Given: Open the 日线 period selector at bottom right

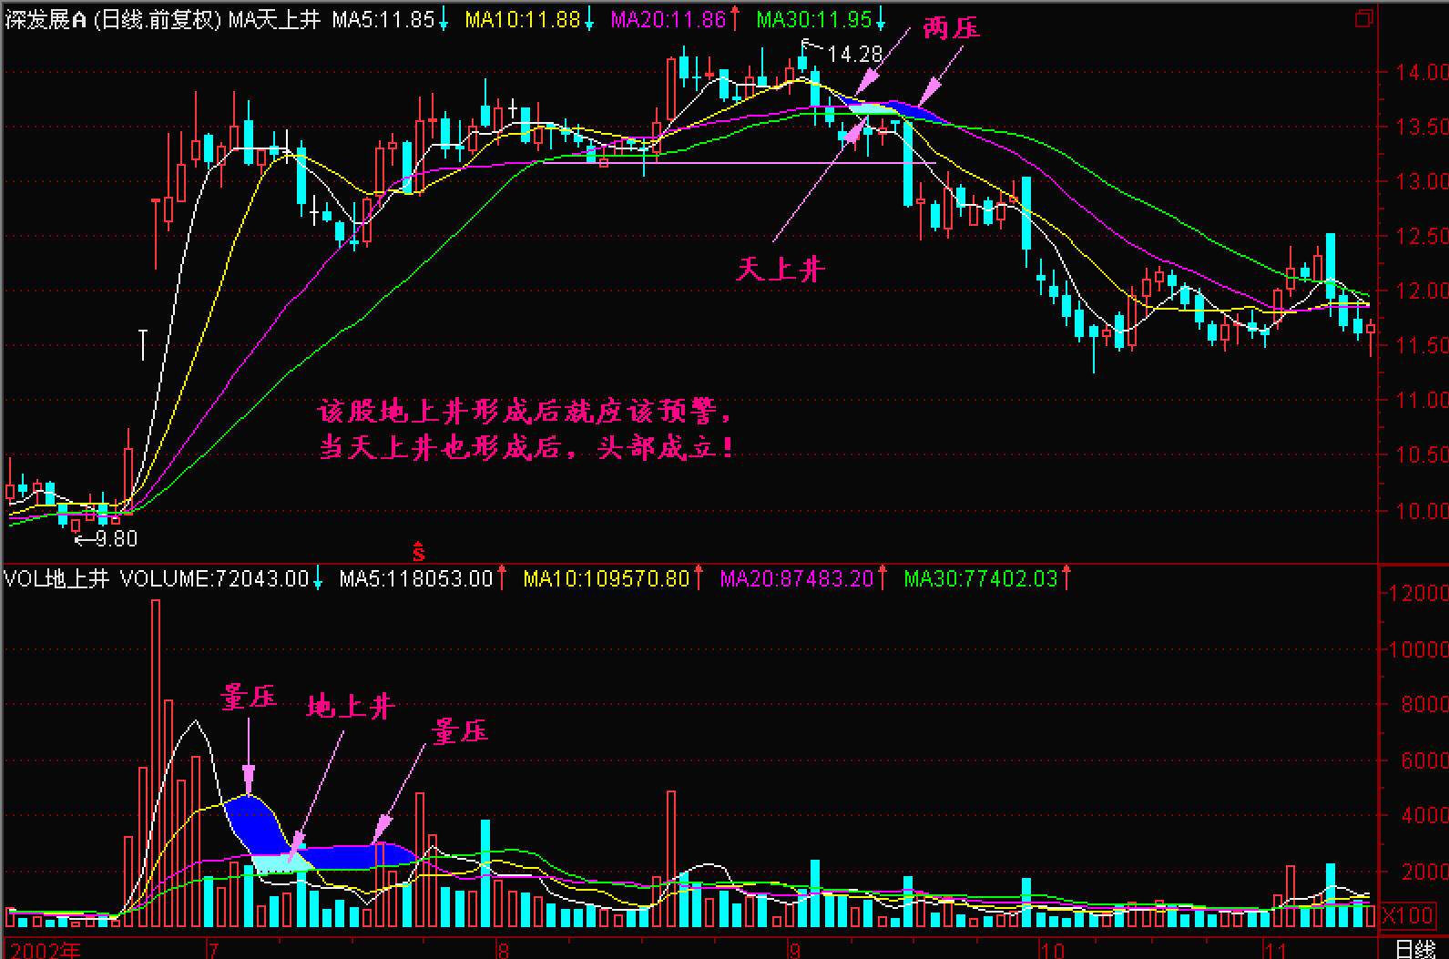Looking at the screenshot, I should tap(1413, 949).
